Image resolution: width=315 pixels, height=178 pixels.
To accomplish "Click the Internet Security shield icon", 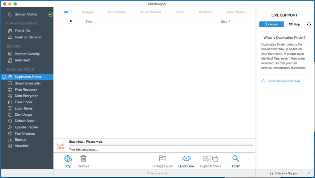I will coord(10,54).
